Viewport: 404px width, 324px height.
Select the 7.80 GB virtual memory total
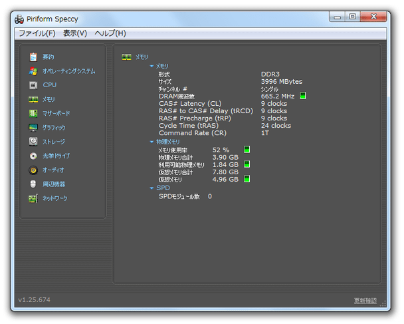[225, 172]
